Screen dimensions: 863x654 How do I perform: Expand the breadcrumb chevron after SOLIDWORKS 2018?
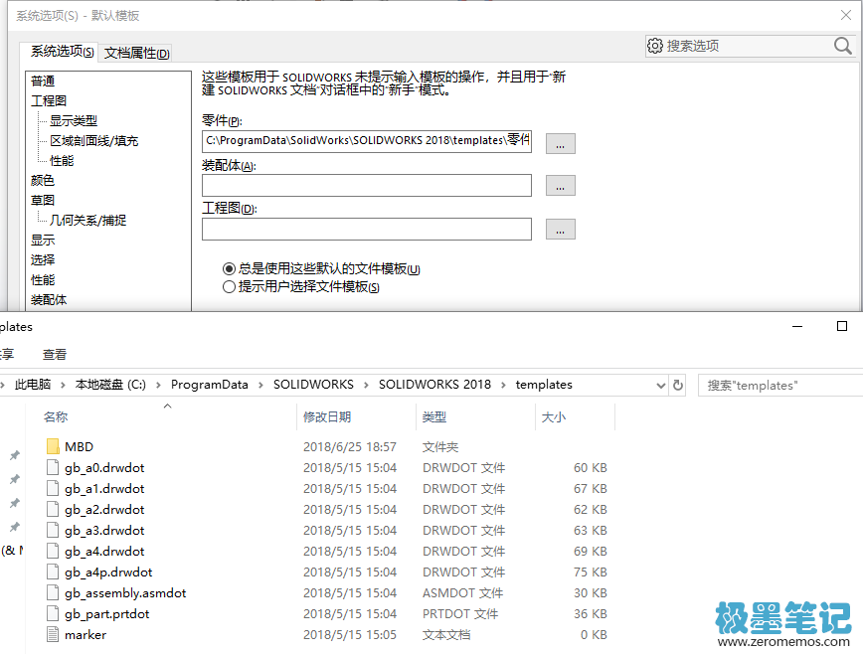pos(503,385)
